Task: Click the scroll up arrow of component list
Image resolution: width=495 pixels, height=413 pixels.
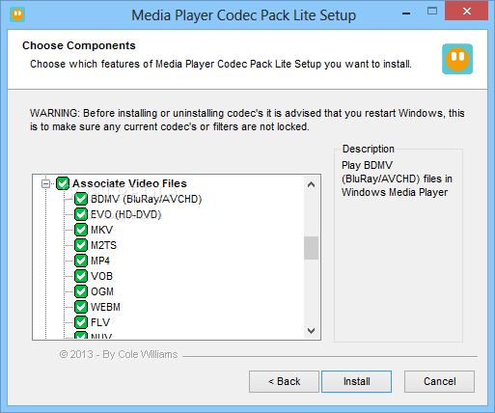Action: (x=311, y=184)
